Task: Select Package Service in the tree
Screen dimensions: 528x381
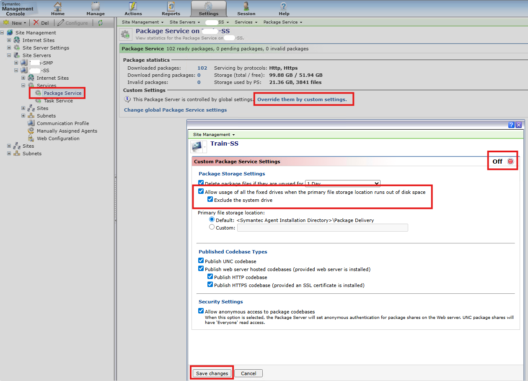Action: coord(62,93)
